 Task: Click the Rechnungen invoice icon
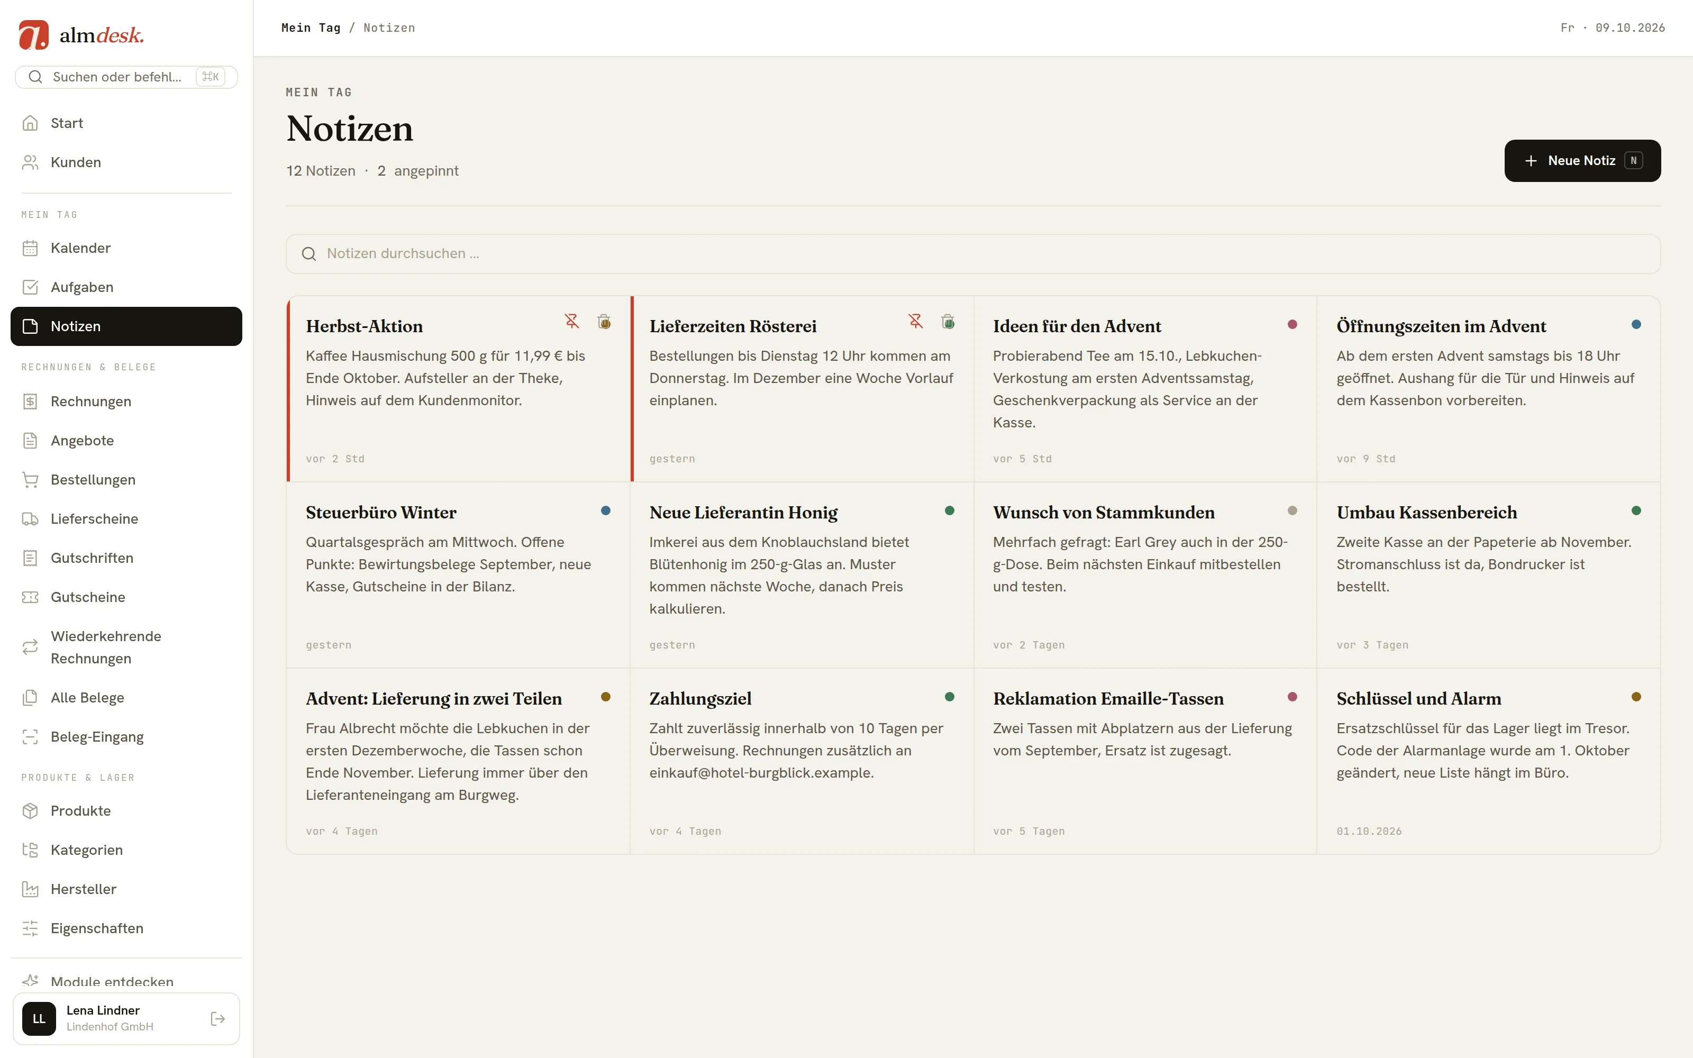pyautogui.click(x=30, y=401)
